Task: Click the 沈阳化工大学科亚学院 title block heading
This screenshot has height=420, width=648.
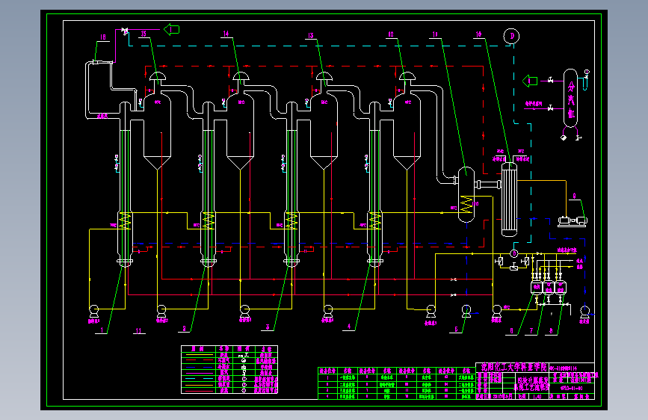Action: pos(513,367)
